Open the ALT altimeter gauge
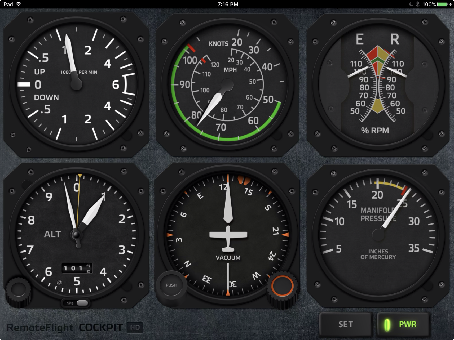Image resolution: width=454 pixels, height=340 pixels. [x=76, y=235]
